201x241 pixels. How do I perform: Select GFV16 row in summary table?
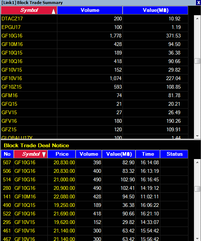point(94,121)
